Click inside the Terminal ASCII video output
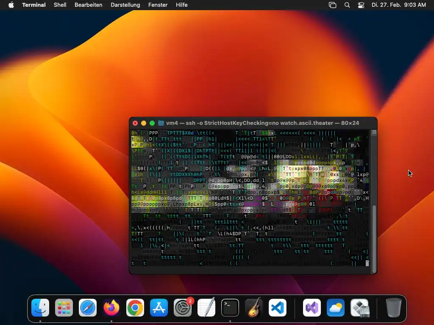Screen dimensions: 434x325 coord(250,198)
